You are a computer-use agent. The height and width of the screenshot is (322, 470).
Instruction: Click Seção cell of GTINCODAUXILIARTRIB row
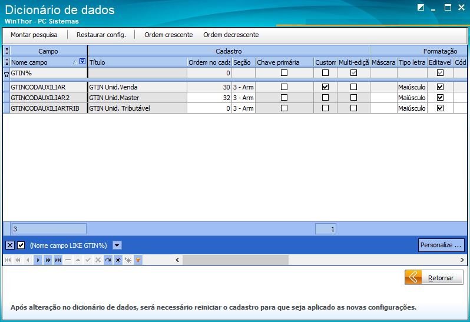tap(244, 108)
